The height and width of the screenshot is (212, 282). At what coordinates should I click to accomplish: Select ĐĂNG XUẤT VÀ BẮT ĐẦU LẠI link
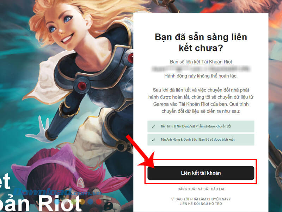point(201,189)
